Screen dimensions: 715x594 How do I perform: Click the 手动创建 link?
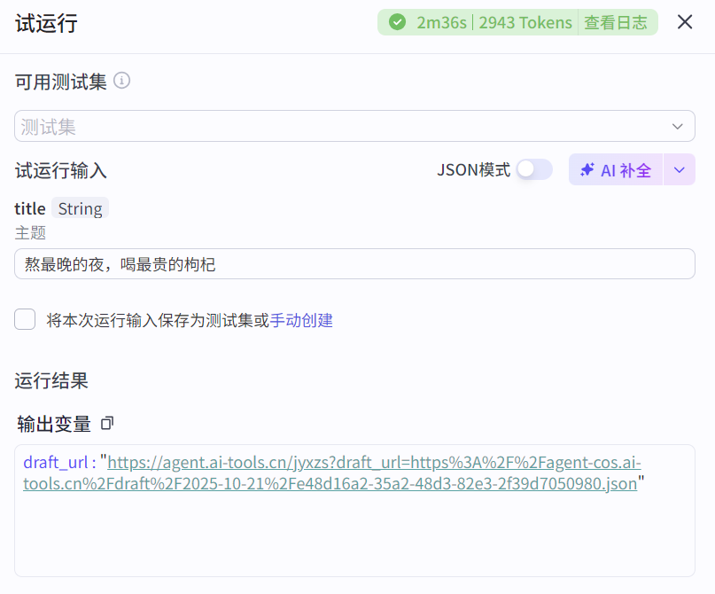[x=301, y=320]
